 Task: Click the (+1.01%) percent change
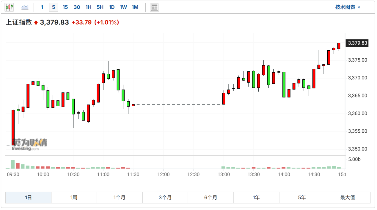pyautogui.click(x=106, y=22)
